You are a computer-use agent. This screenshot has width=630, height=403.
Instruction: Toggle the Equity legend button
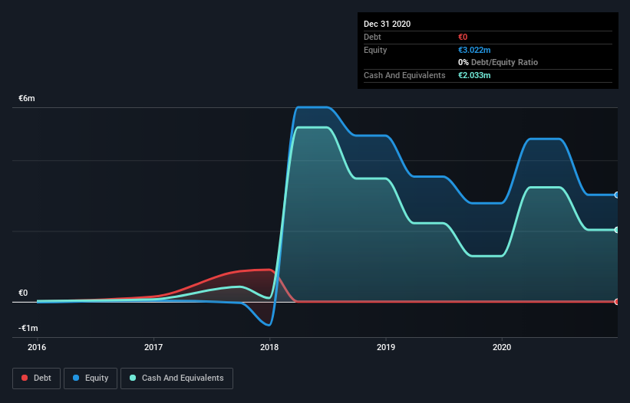pos(91,378)
